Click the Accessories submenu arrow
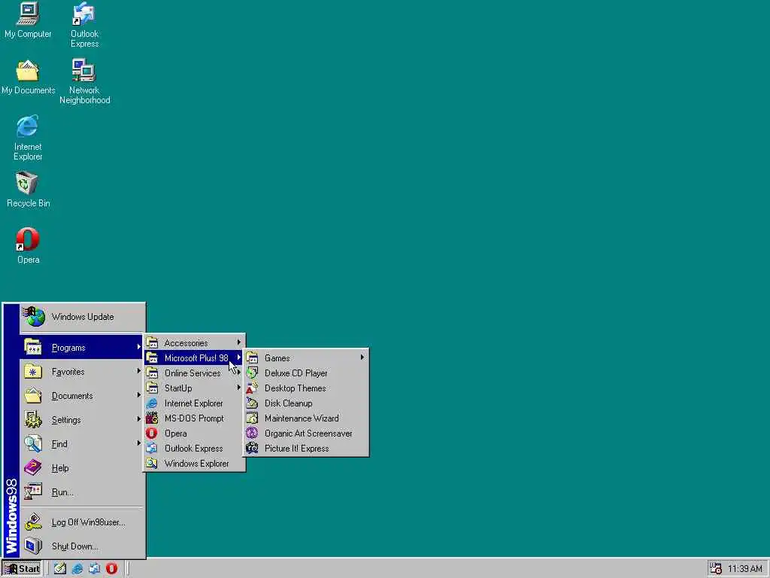770x578 pixels. [238, 342]
